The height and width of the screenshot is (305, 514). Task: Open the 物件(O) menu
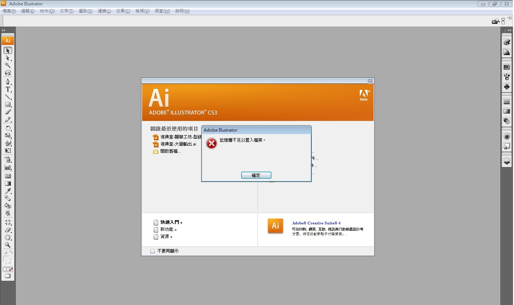pos(47,11)
